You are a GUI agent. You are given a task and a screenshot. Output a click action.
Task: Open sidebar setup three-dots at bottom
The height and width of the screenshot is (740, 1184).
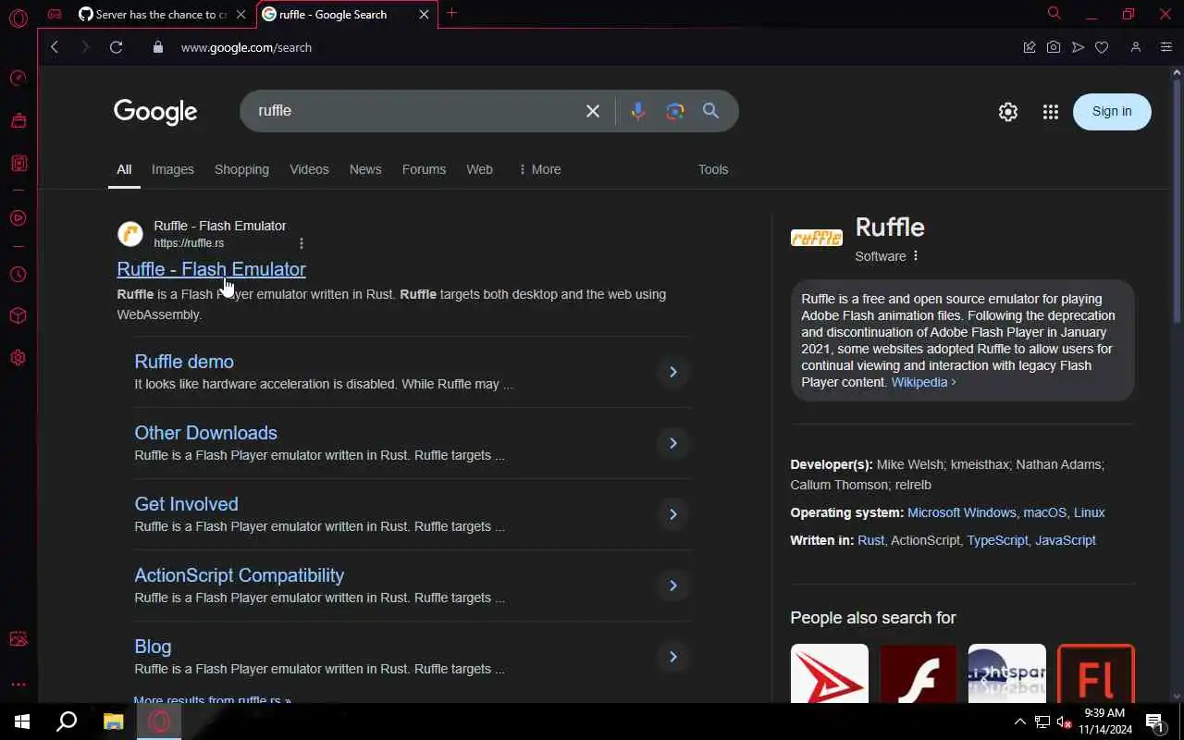coord(18,684)
